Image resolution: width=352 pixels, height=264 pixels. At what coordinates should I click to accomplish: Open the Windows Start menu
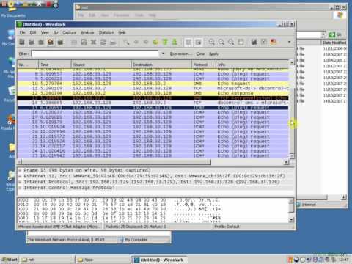pos(10,260)
